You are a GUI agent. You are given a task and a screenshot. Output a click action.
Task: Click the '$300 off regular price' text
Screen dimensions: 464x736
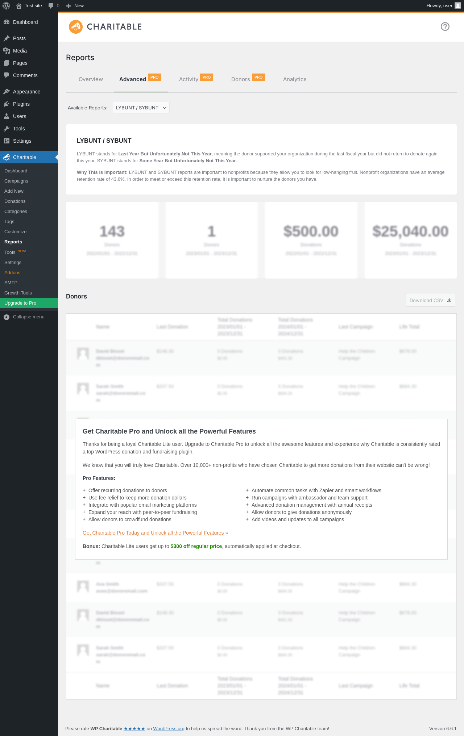pyautogui.click(x=196, y=546)
